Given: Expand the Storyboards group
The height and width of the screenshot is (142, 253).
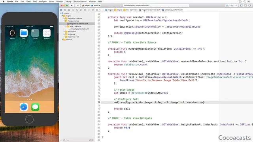Looking at the screenshot, I should 64,32.
